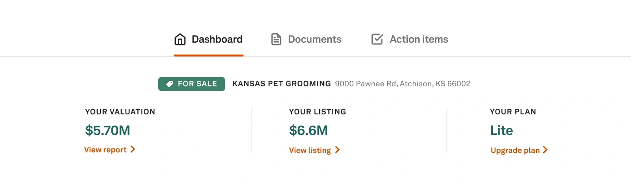The height and width of the screenshot is (187, 631).
Task: Click the Documents page icon
Action: tap(276, 39)
